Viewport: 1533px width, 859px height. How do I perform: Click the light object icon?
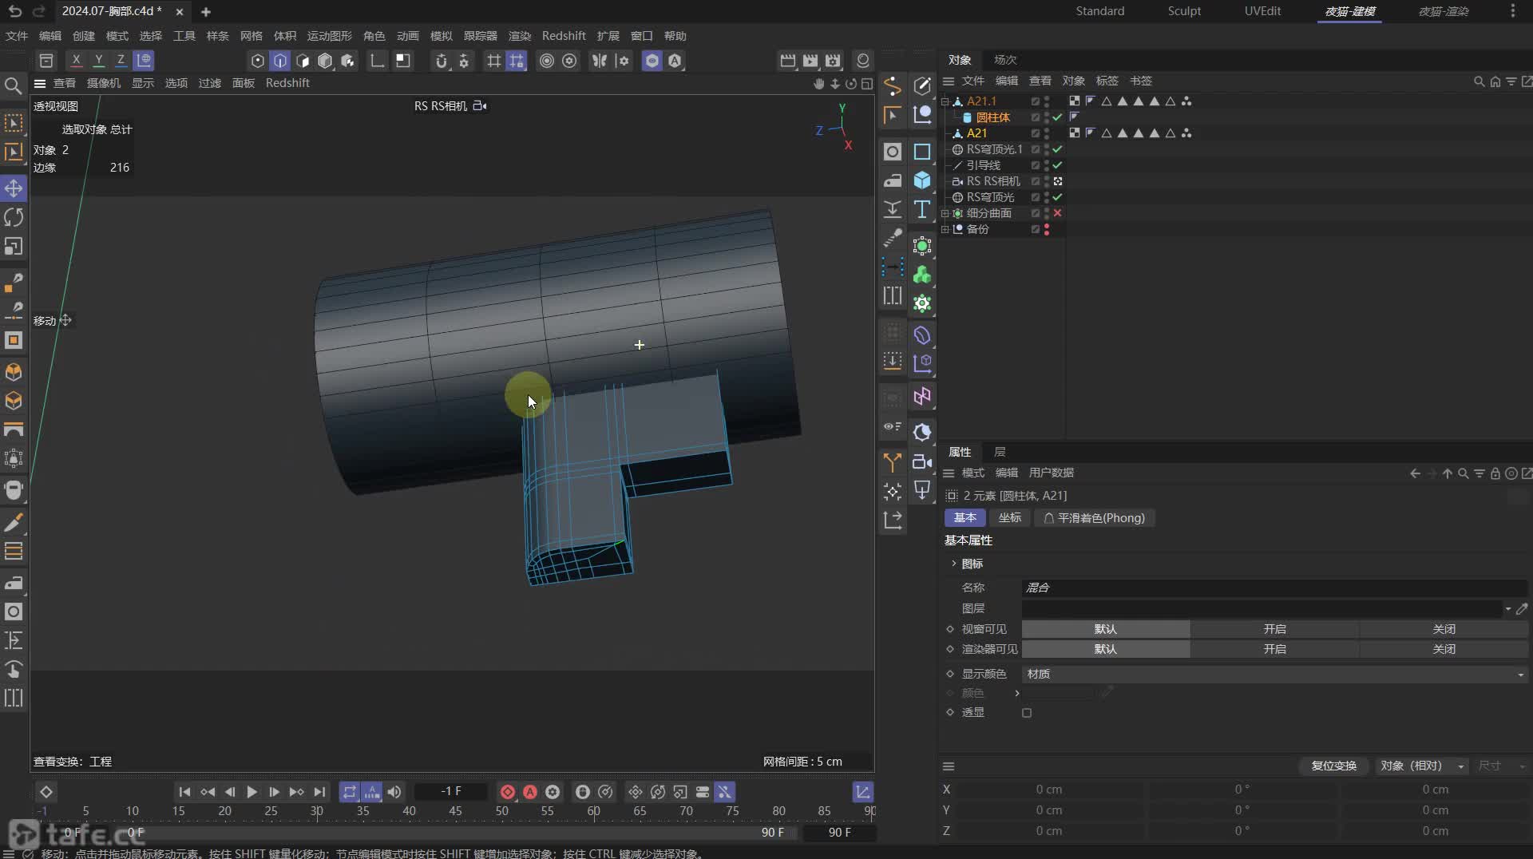(922, 490)
